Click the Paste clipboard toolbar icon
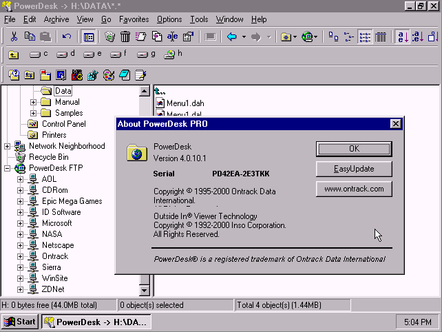The height and width of the screenshot is (332, 442). (x=45, y=37)
